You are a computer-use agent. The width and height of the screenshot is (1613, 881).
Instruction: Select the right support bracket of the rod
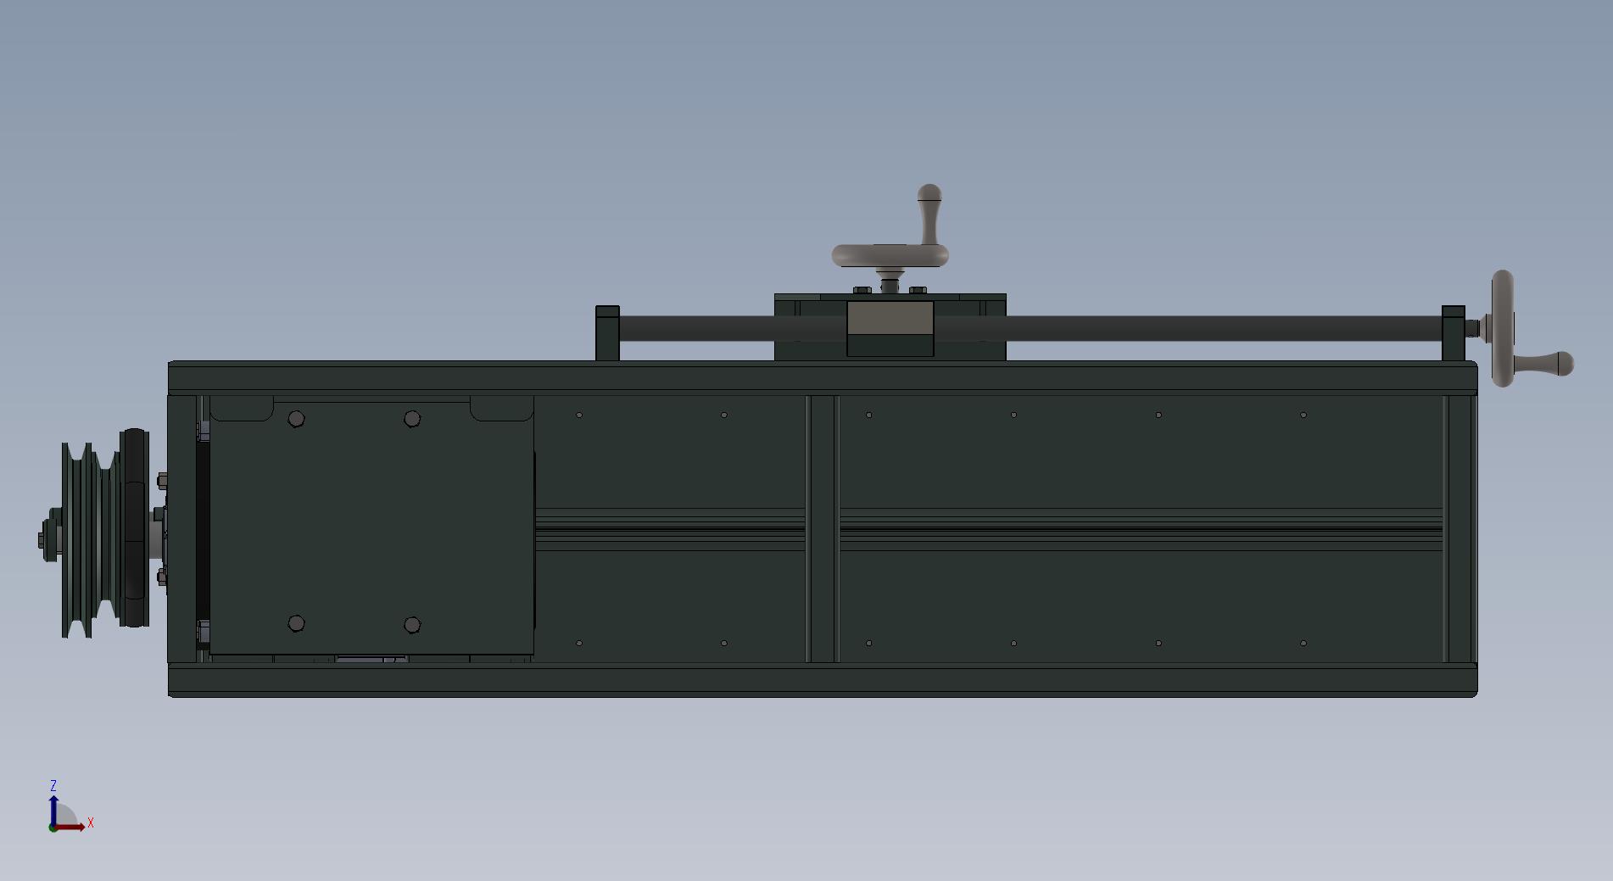pos(1453,333)
